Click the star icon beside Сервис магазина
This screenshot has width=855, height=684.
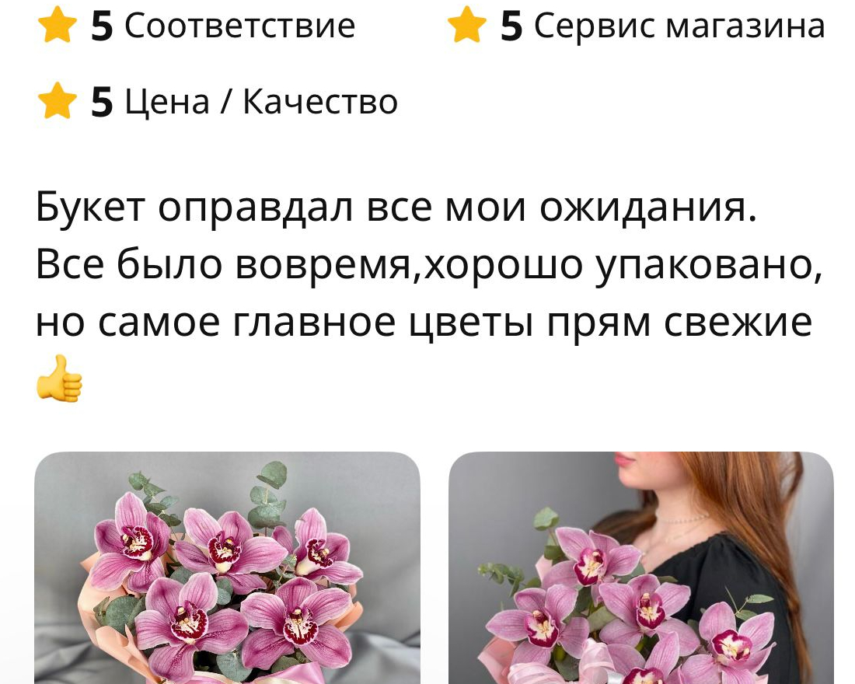(x=467, y=25)
